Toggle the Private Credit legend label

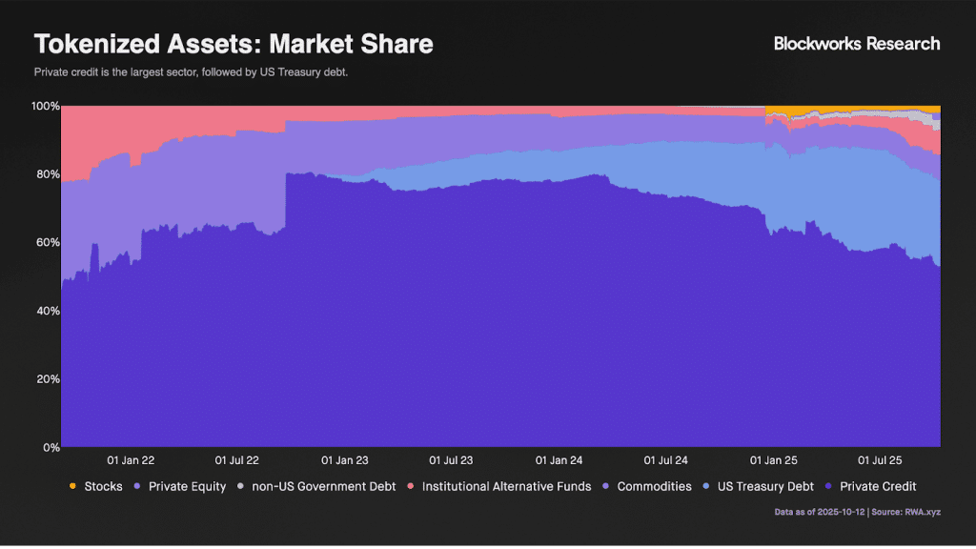878,487
